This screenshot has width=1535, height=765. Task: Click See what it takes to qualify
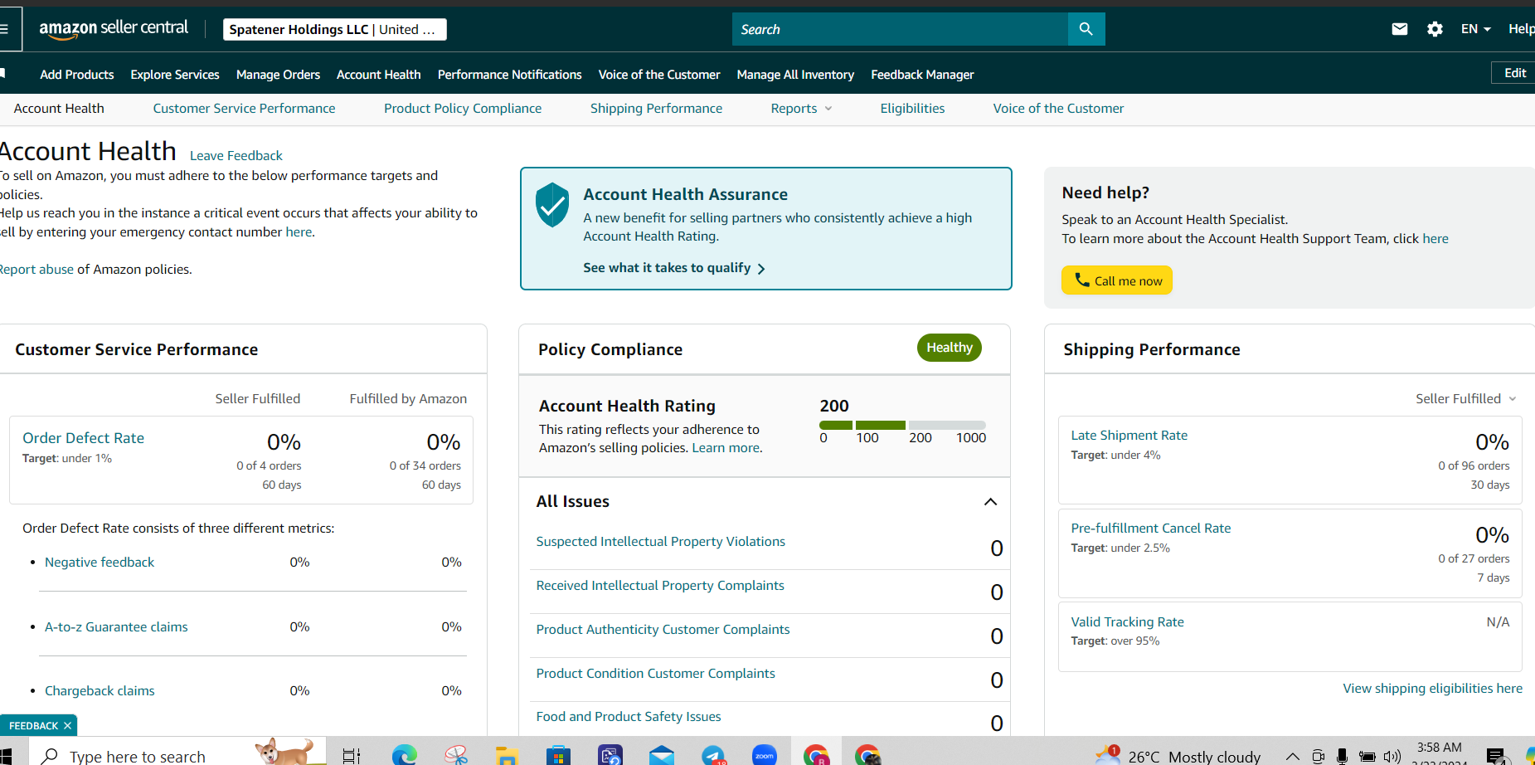pyautogui.click(x=667, y=268)
